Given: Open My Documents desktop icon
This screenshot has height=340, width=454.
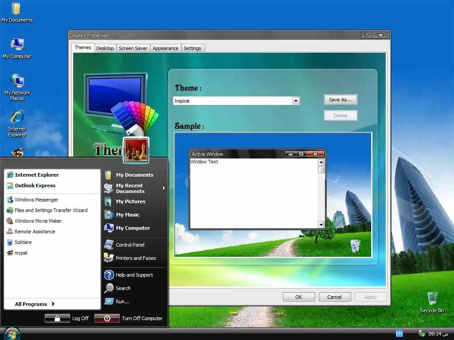Looking at the screenshot, I should (x=17, y=12).
